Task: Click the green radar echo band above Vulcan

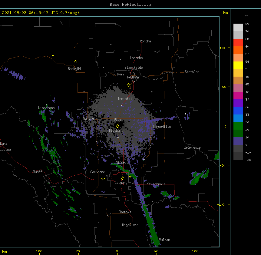Action: [151, 225]
